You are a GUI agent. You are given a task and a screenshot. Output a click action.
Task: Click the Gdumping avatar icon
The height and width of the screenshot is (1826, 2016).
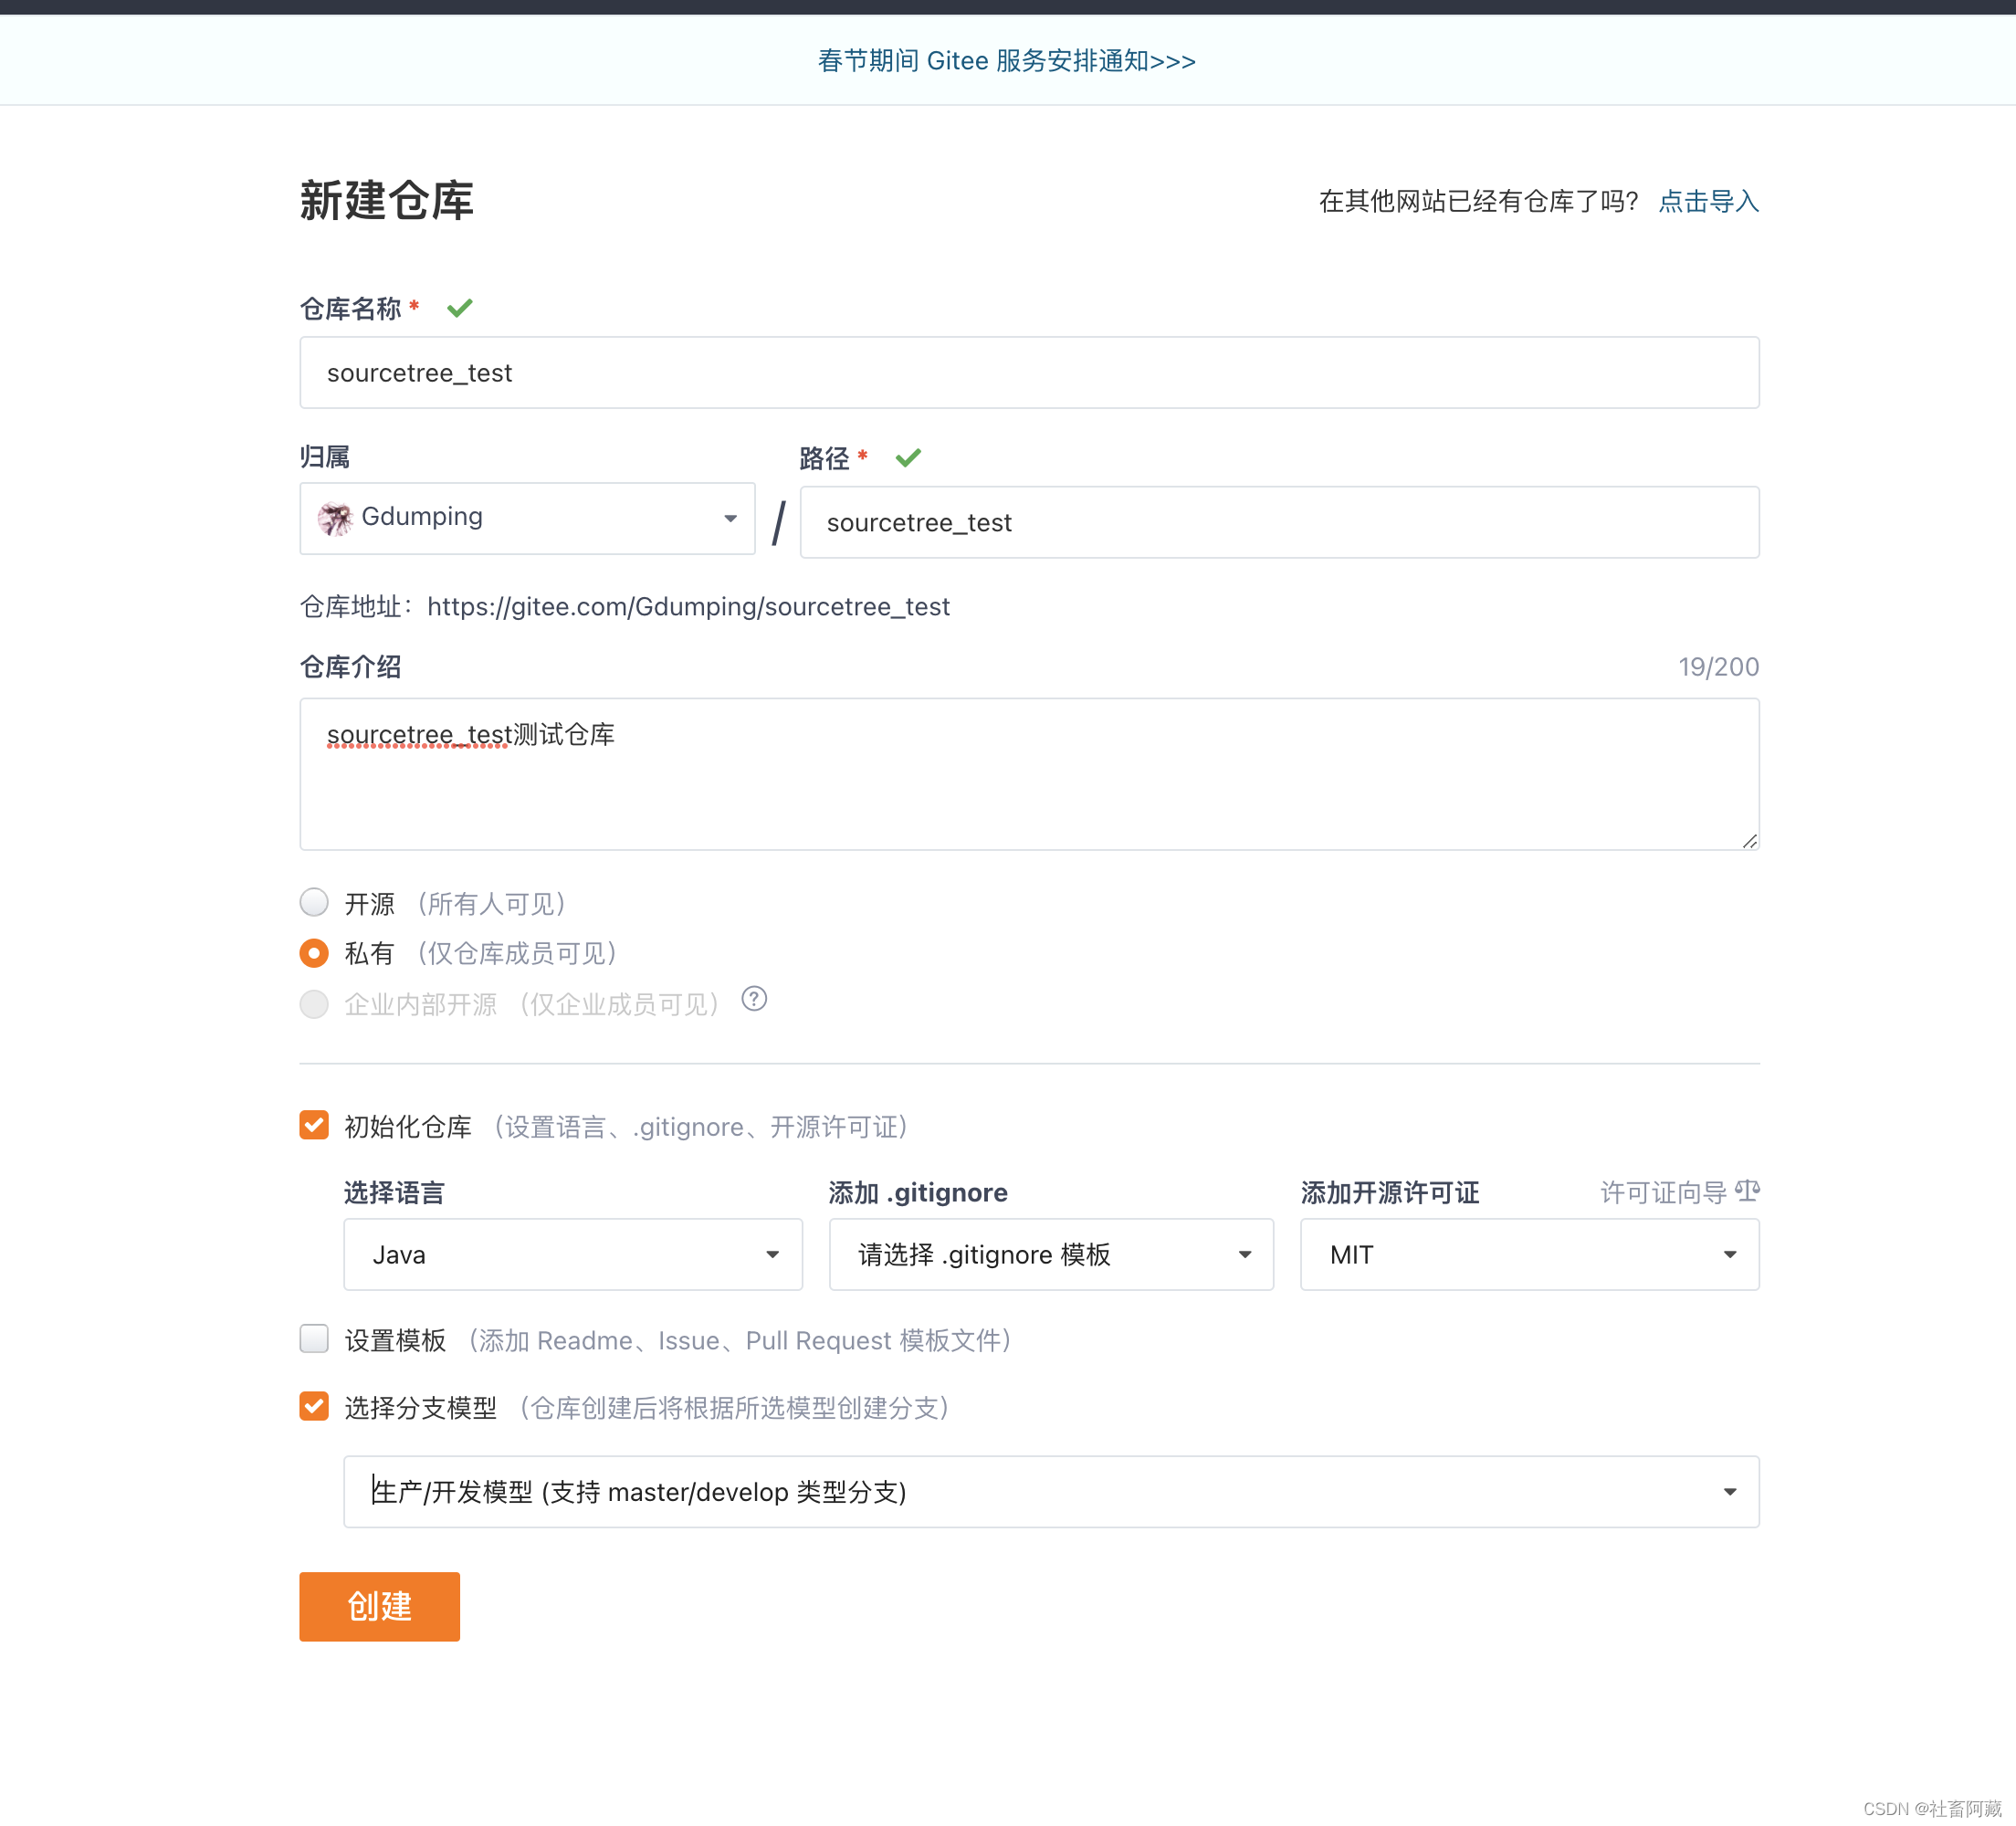pos(335,518)
